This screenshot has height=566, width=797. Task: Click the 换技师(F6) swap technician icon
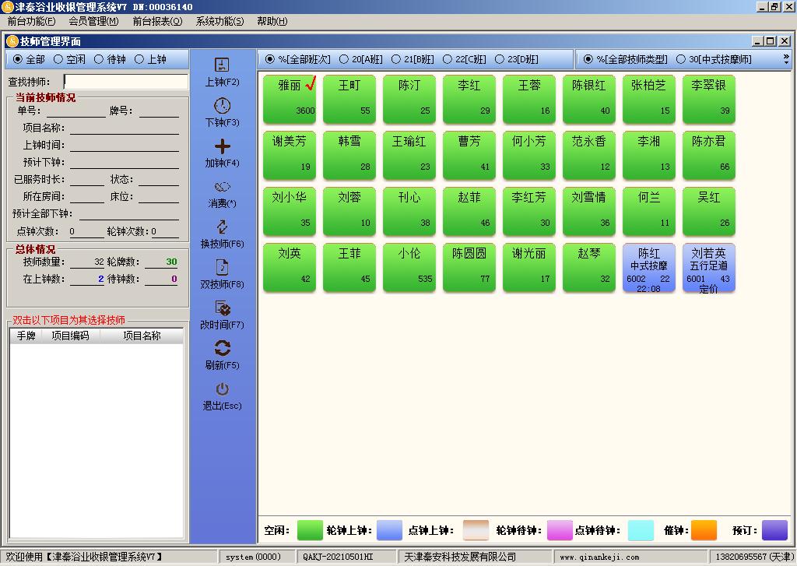coord(222,227)
